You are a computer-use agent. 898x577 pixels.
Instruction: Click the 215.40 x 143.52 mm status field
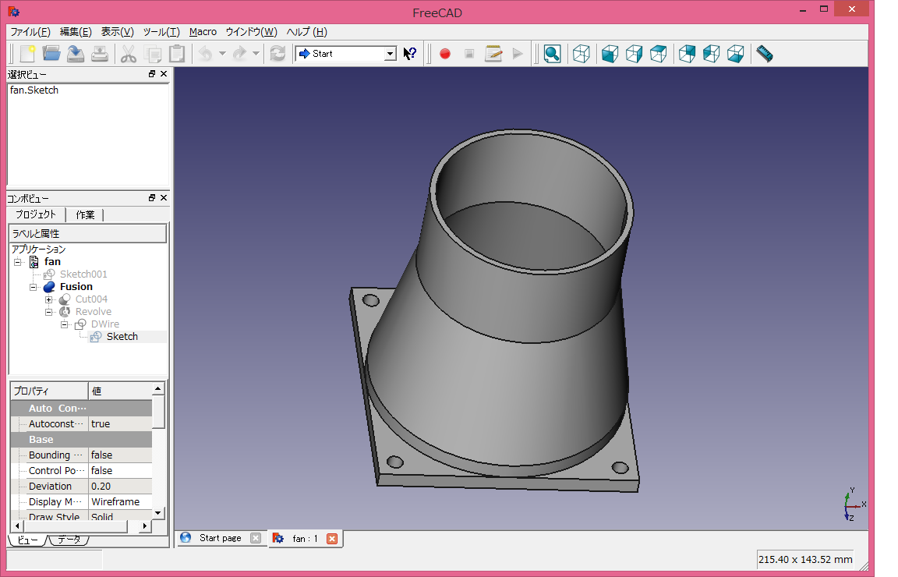coord(805,560)
